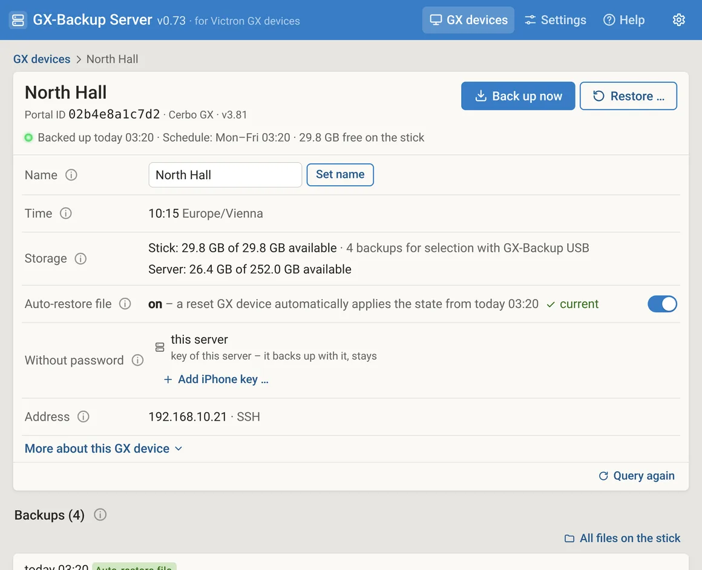Open the Help tab
The image size is (702, 570).
pyautogui.click(x=624, y=20)
